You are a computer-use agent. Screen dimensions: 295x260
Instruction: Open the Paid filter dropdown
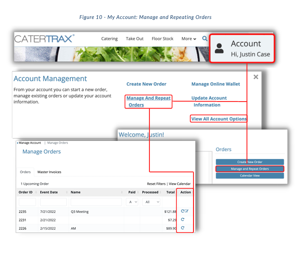(x=132, y=202)
